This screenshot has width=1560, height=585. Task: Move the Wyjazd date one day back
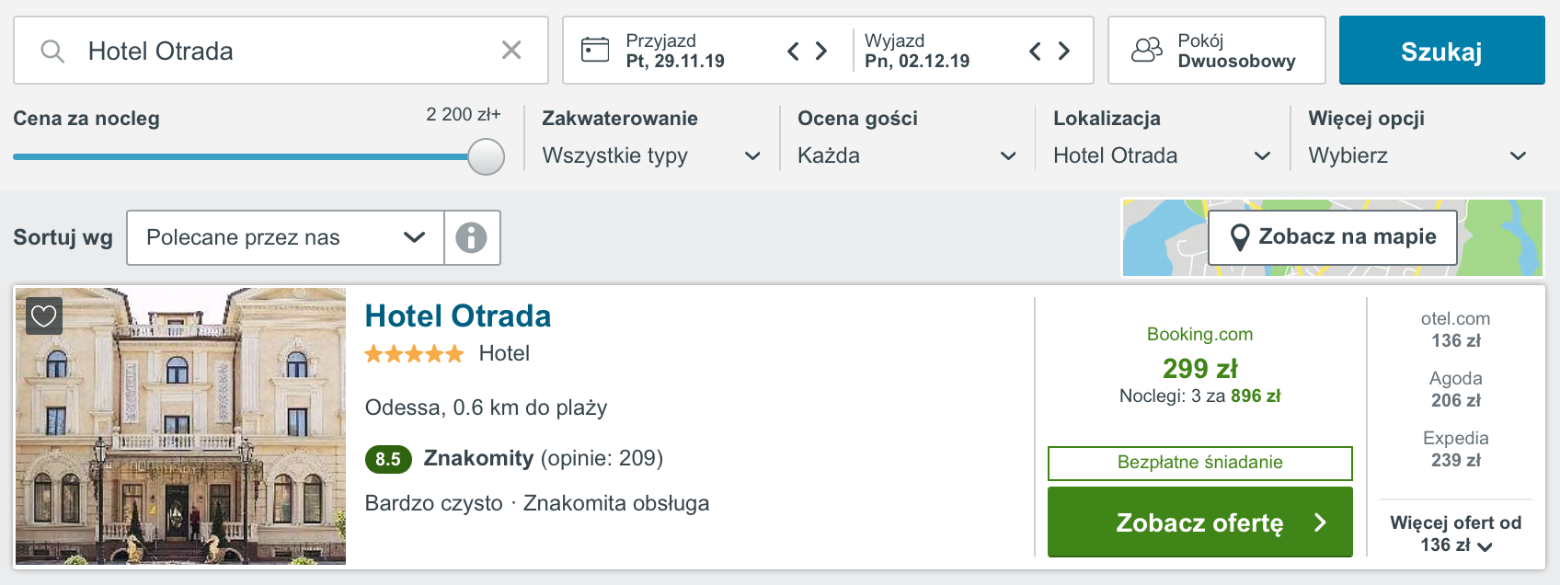point(1035,51)
